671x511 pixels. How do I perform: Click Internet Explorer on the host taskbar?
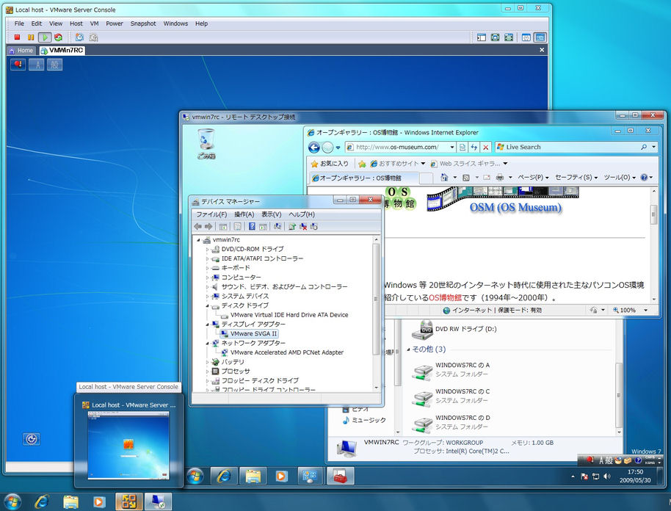[42, 501]
